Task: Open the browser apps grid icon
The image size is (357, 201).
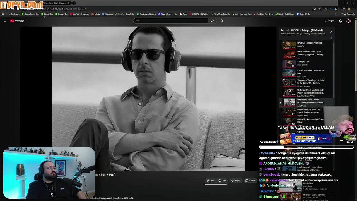Action: coord(3,14)
